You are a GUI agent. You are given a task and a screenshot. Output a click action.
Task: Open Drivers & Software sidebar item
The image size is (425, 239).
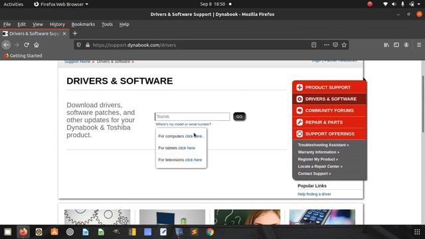tap(329, 99)
